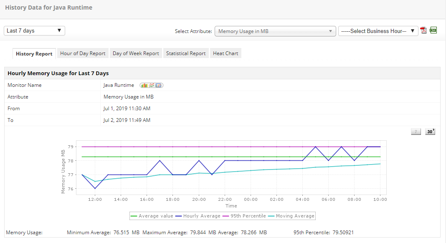The width and height of the screenshot is (446, 243).
Task: Click the Hourly Average point at 12:00
Action: 95,188
